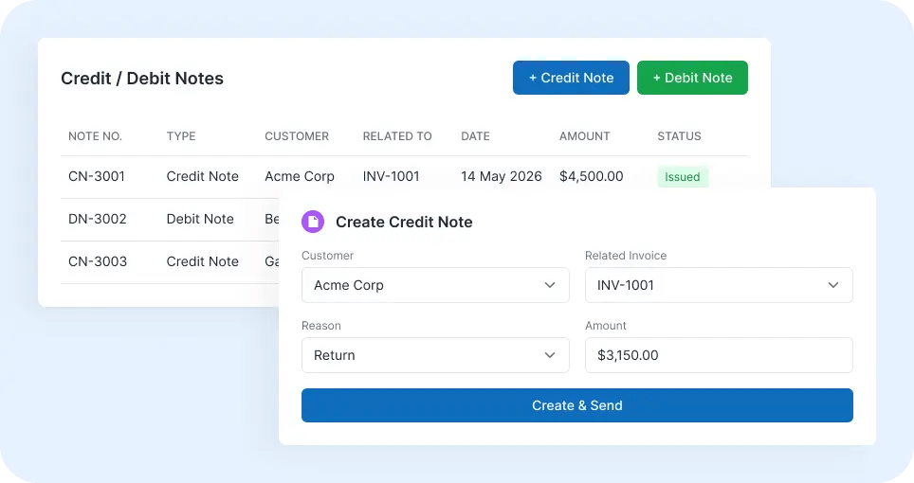Click the AMOUNT column header
This screenshot has height=483, width=914.
tap(585, 136)
